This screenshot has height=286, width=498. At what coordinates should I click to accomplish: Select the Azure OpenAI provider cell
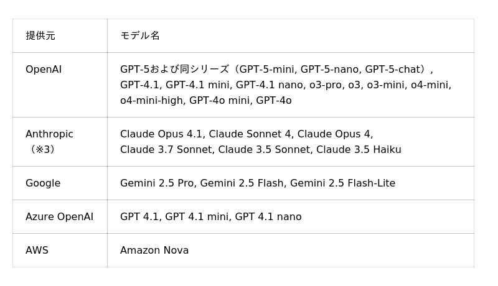point(59,217)
